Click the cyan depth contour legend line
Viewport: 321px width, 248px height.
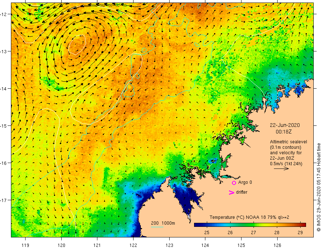click(x=157, y=227)
